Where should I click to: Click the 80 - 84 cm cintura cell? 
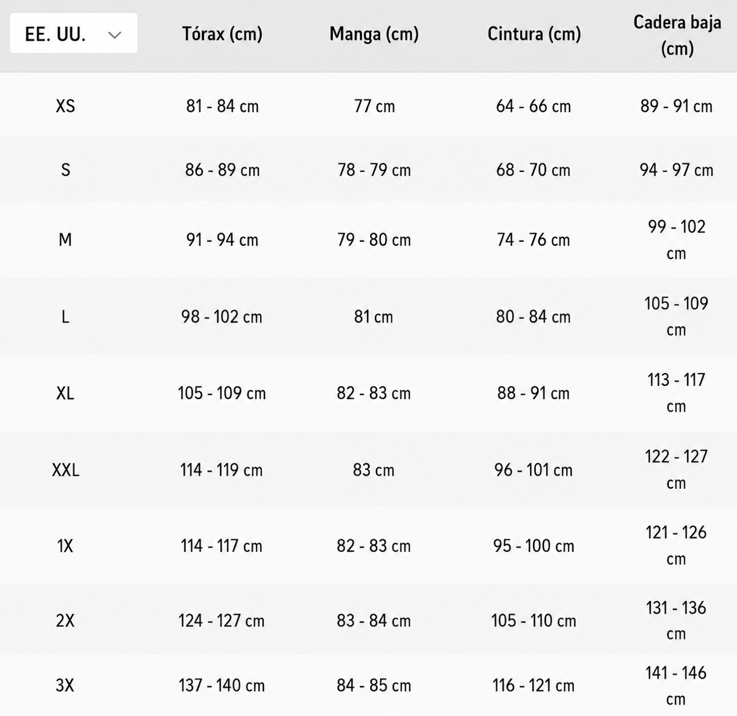click(x=533, y=316)
